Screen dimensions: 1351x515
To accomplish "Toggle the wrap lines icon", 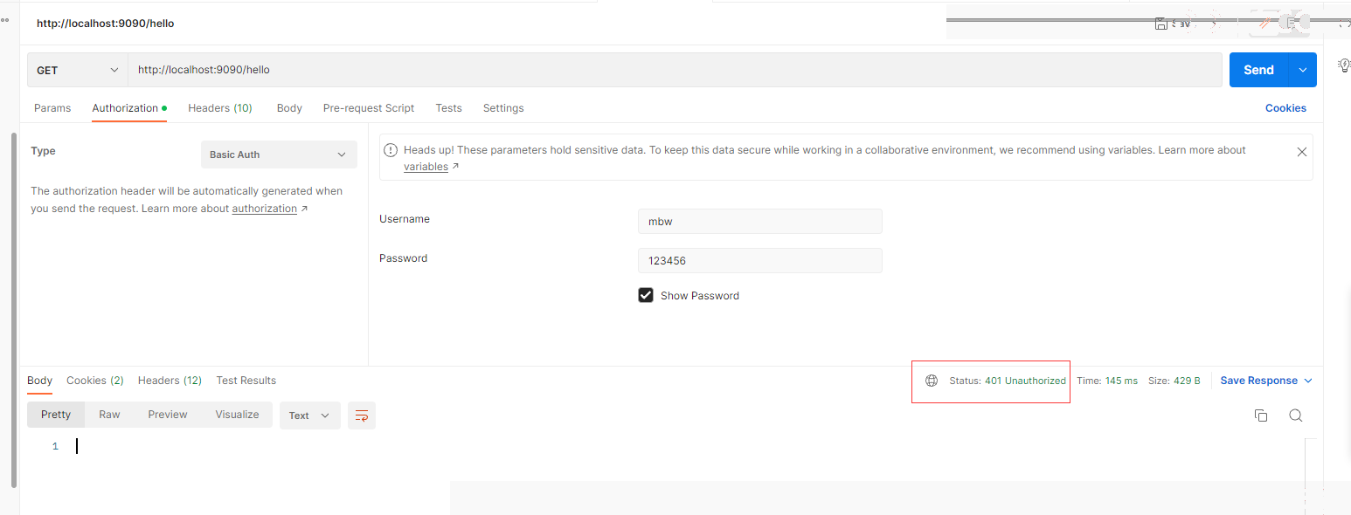I will click(x=362, y=415).
